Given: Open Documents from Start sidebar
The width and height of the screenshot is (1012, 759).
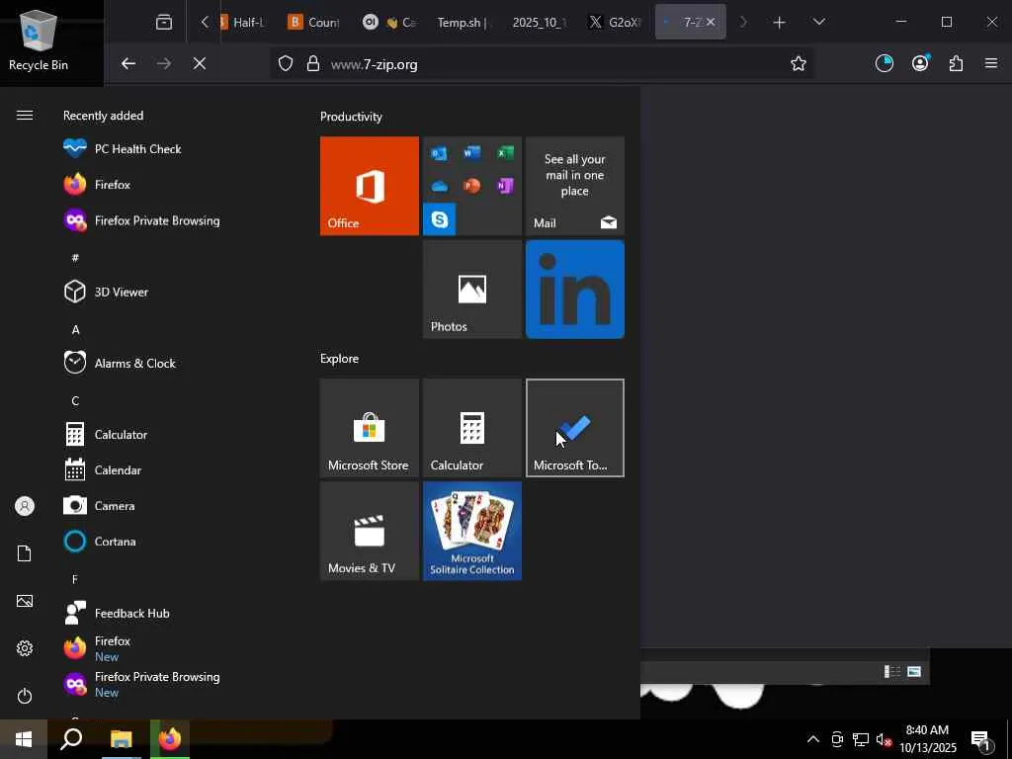Looking at the screenshot, I should coord(25,553).
